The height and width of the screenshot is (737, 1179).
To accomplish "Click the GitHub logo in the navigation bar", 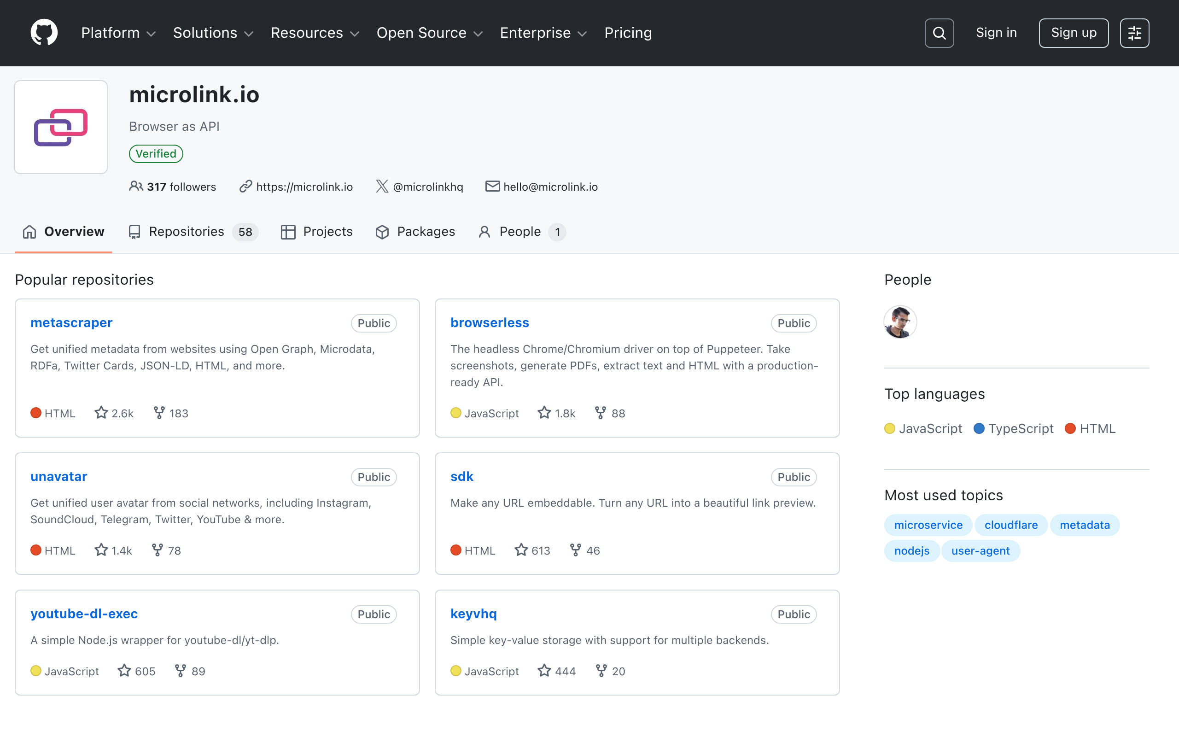I will 44,33.
